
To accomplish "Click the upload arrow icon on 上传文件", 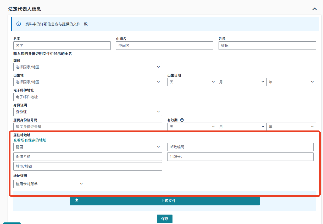I will tap(77, 201).
